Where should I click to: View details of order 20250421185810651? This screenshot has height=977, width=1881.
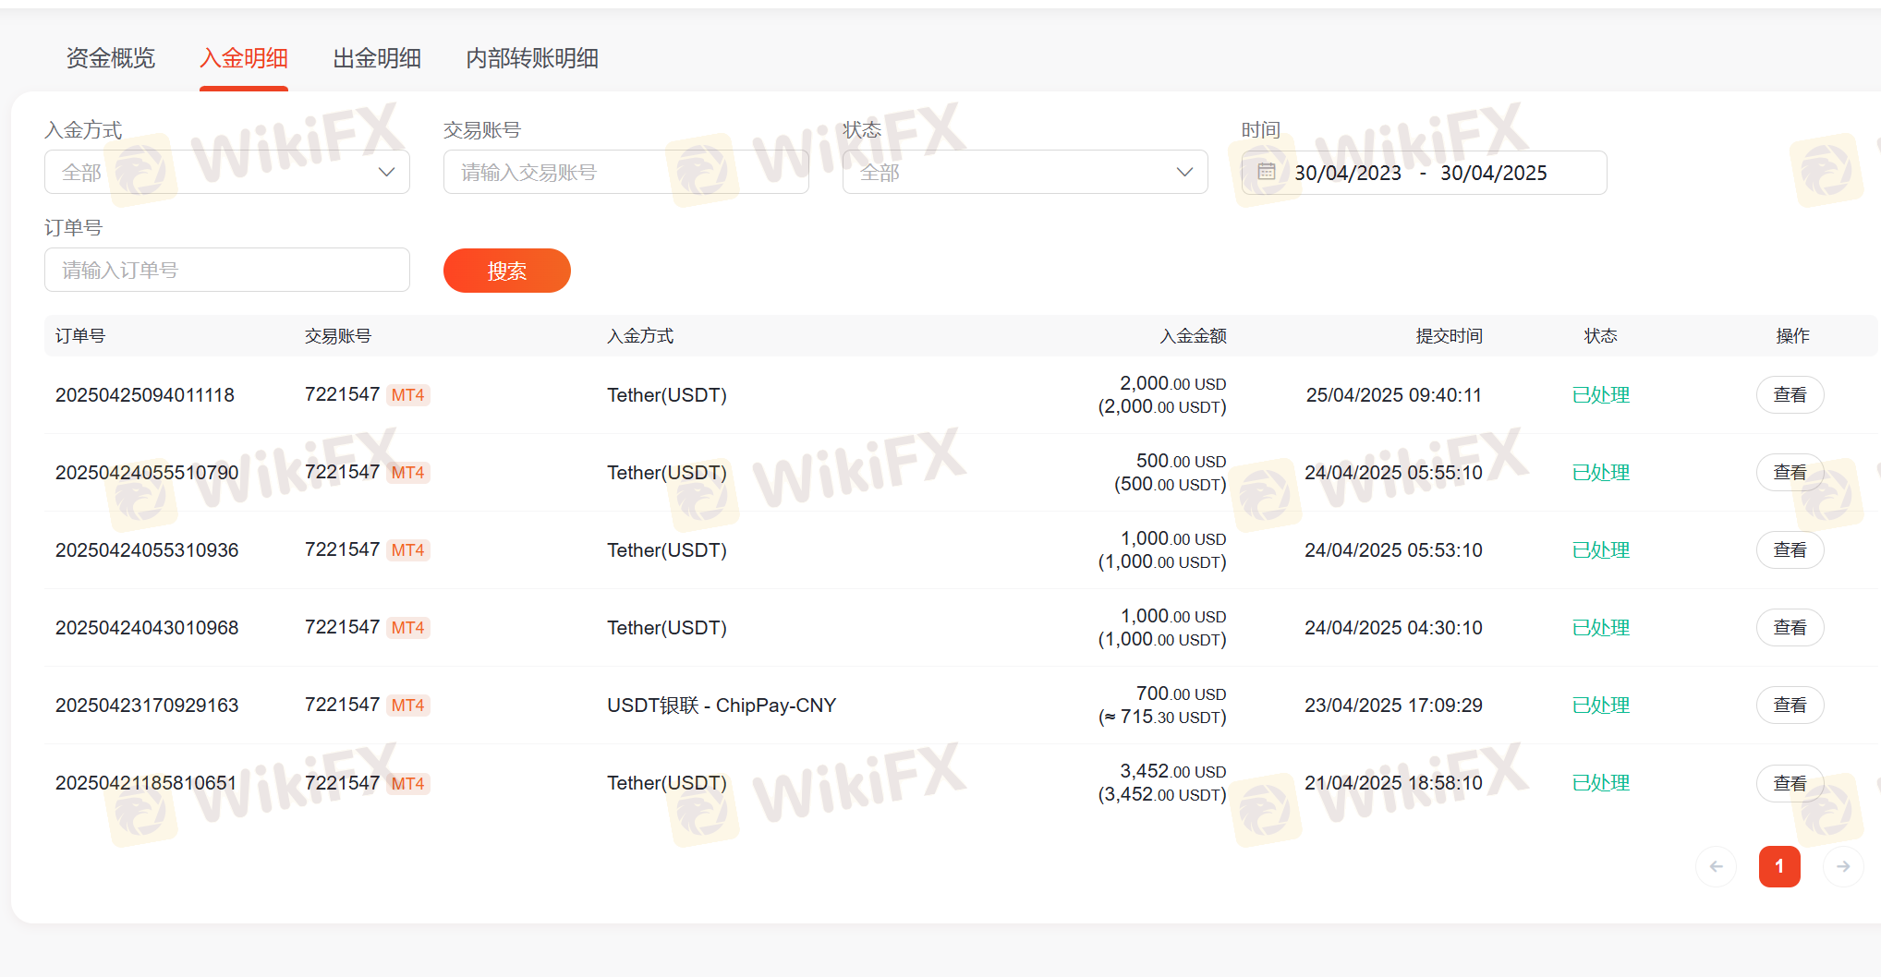click(1790, 783)
